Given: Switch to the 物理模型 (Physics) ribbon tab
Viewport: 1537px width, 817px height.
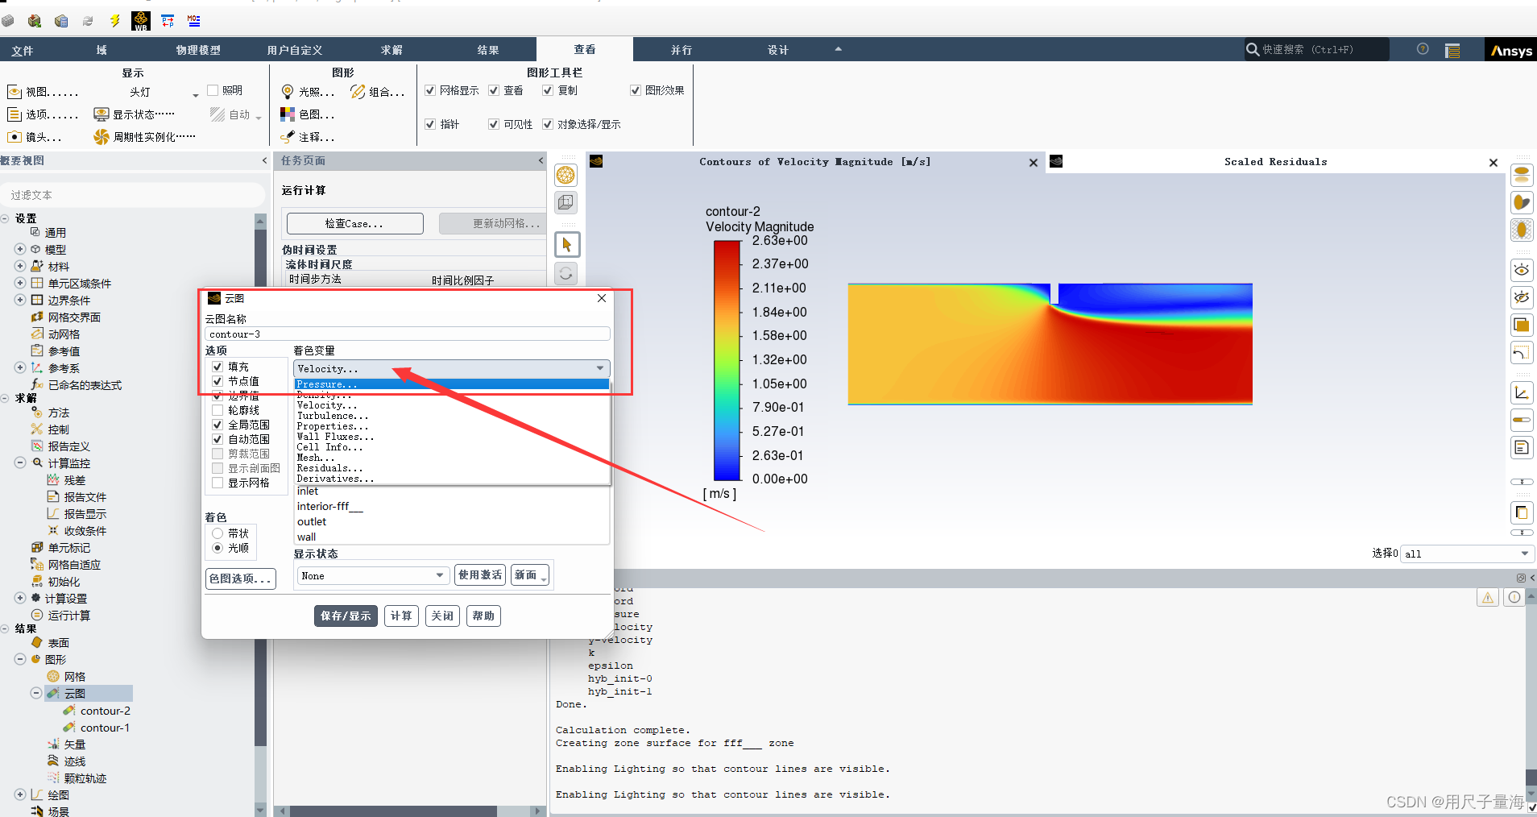Looking at the screenshot, I should (x=198, y=50).
